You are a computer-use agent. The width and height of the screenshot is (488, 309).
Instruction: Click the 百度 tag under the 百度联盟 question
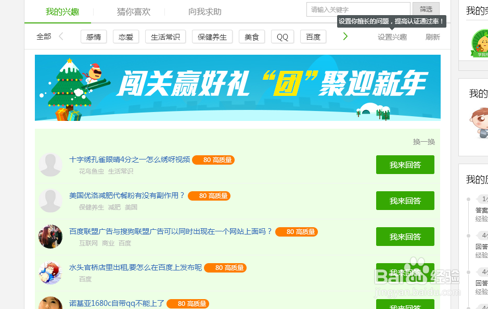click(x=125, y=243)
